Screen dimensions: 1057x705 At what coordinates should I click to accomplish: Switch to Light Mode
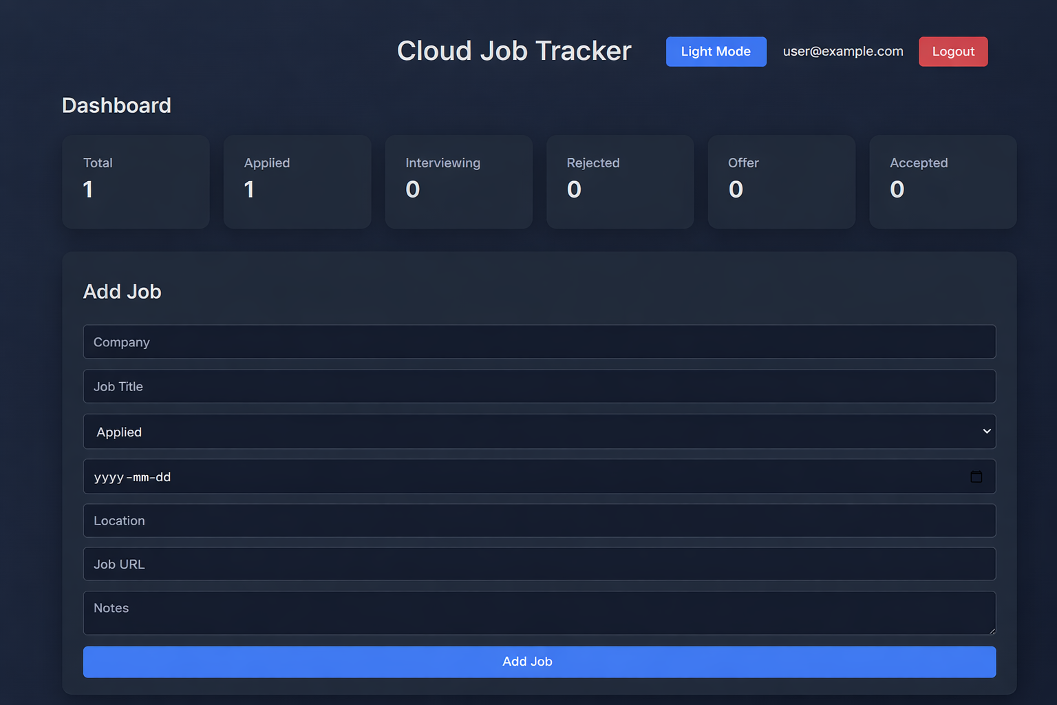click(x=716, y=52)
